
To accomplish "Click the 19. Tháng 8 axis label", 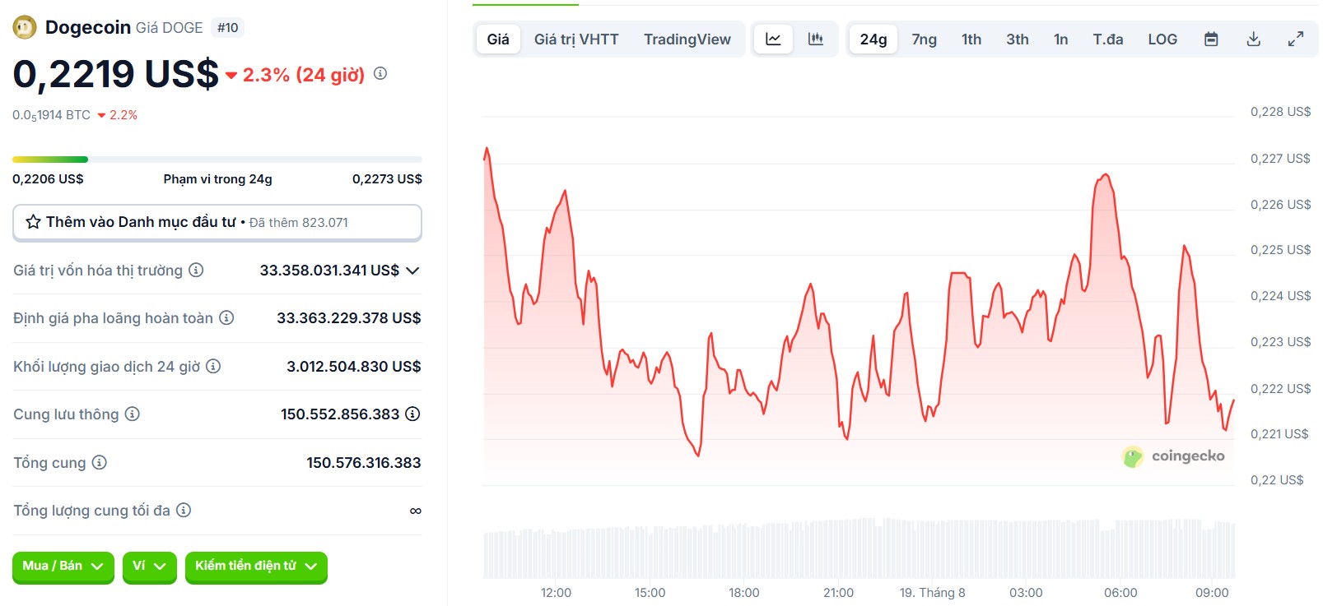I will [x=932, y=593].
